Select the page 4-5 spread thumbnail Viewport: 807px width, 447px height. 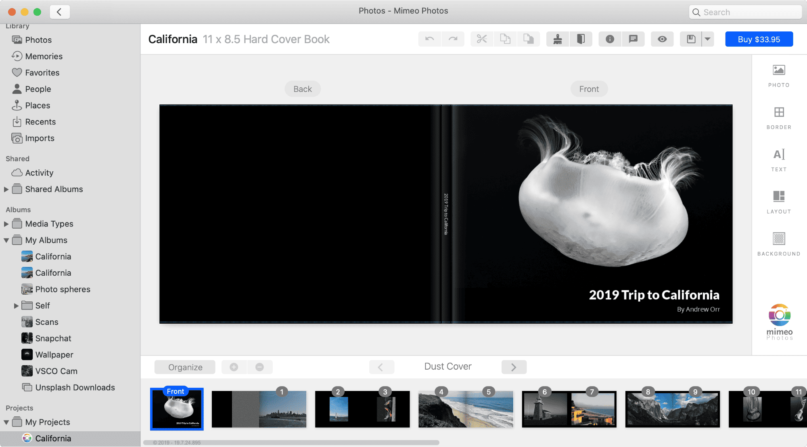pos(465,409)
